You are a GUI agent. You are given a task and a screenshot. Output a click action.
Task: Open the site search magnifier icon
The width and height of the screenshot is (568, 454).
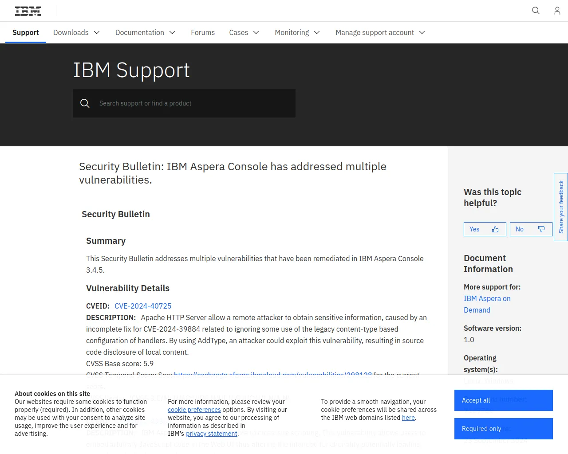tap(536, 11)
